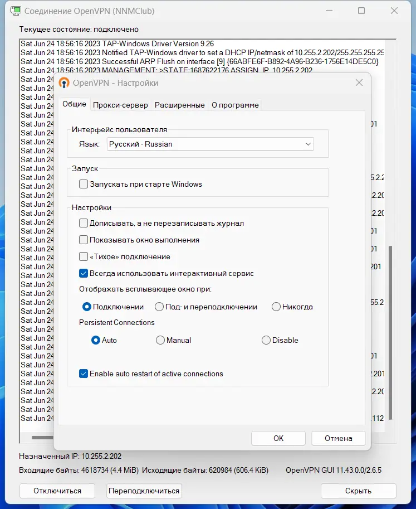Viewport: 416px width, 509px height.
Task: Close the OpenVPN Настройки dialog
Action: pos(359,83)
